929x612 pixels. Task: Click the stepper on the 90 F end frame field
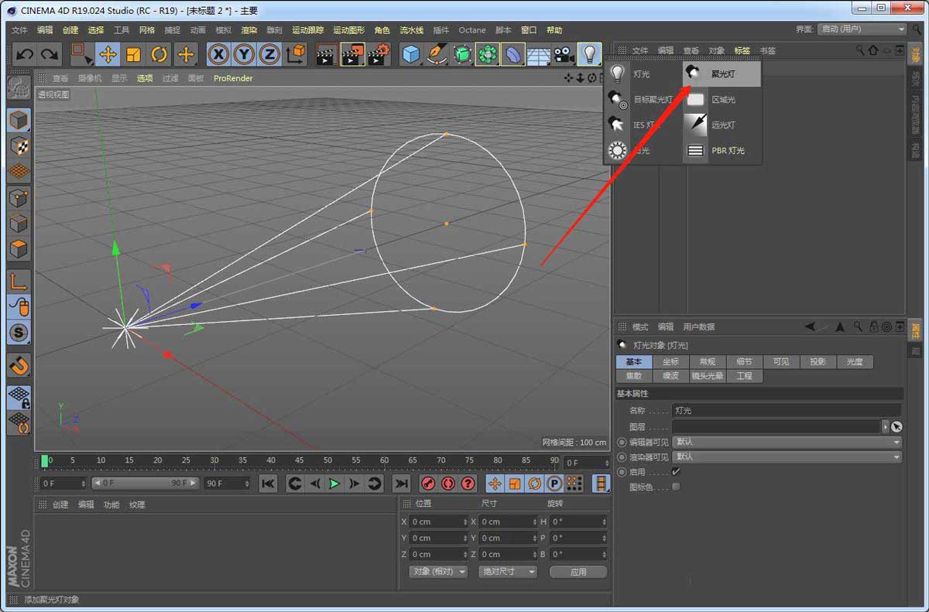[247, 484]
